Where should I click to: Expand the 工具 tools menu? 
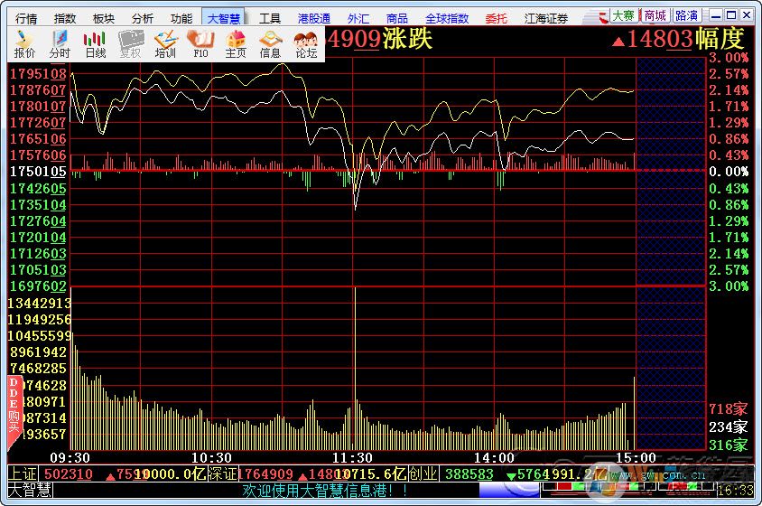pyautogui.click(x=270, y=17)
